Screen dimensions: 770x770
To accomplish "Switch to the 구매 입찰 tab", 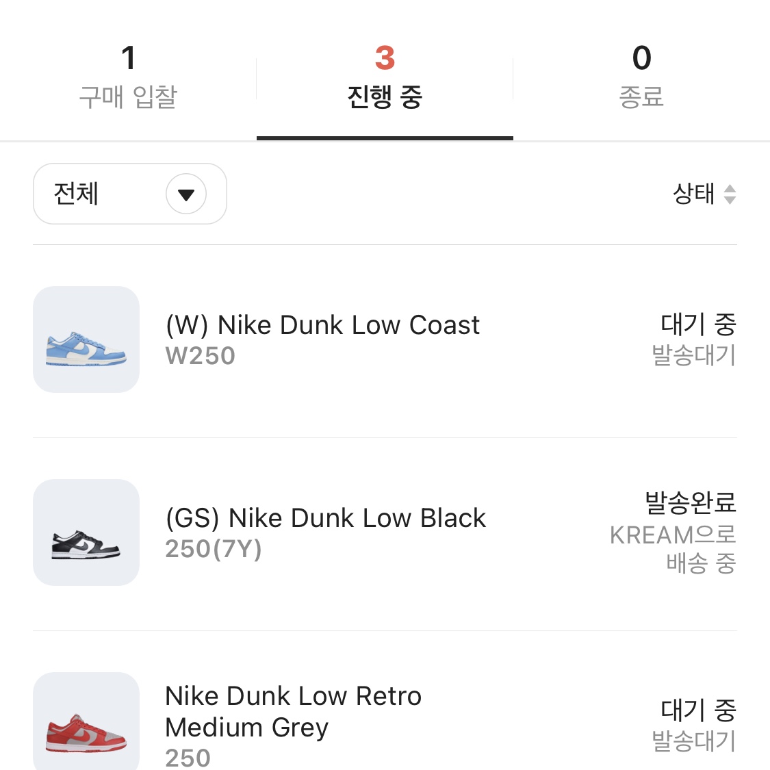I will (129, 79).
